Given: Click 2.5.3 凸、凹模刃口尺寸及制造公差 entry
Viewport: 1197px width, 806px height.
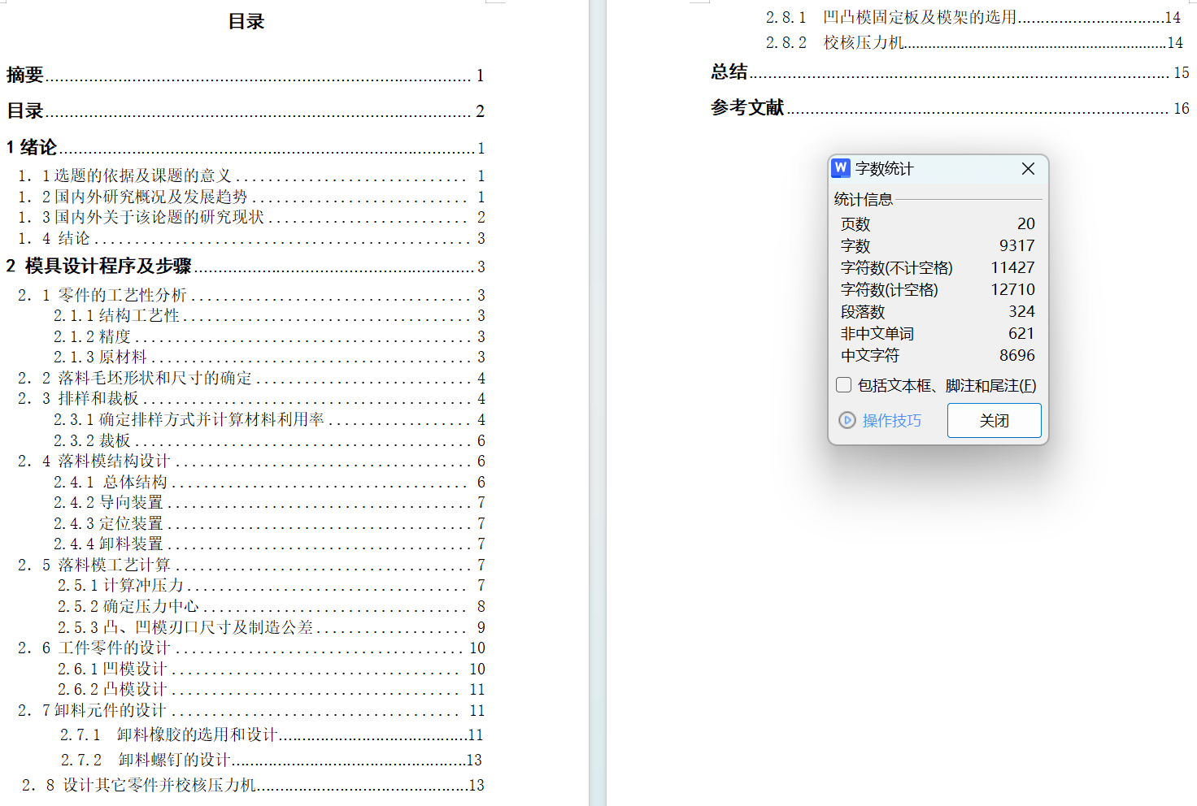Looking at the screenshot, I should click(x=272, y=627).
